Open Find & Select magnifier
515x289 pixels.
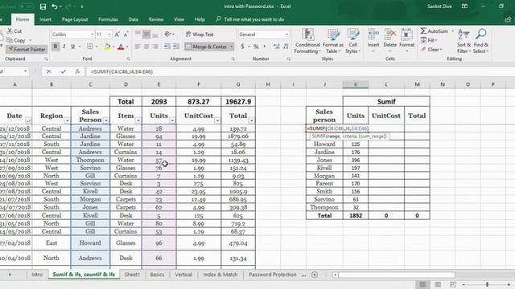pyautogui.click(x=481, y=41)
